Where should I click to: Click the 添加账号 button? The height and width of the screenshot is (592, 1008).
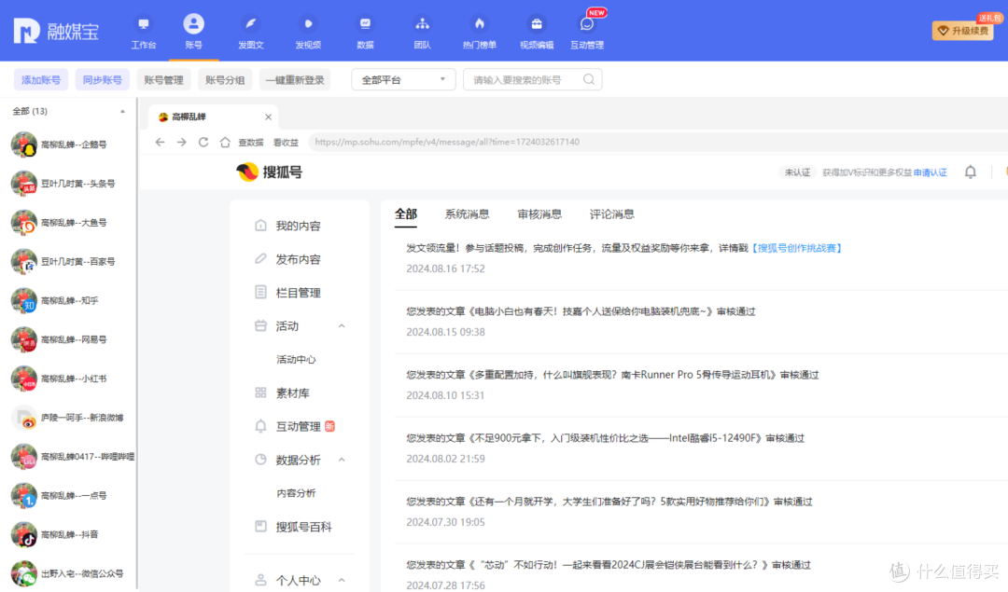[40, 79]
